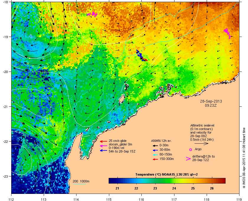Click the longitude axis label 118
The width and height of the screenshot is (248, 201).
click(x=207, y=199)
